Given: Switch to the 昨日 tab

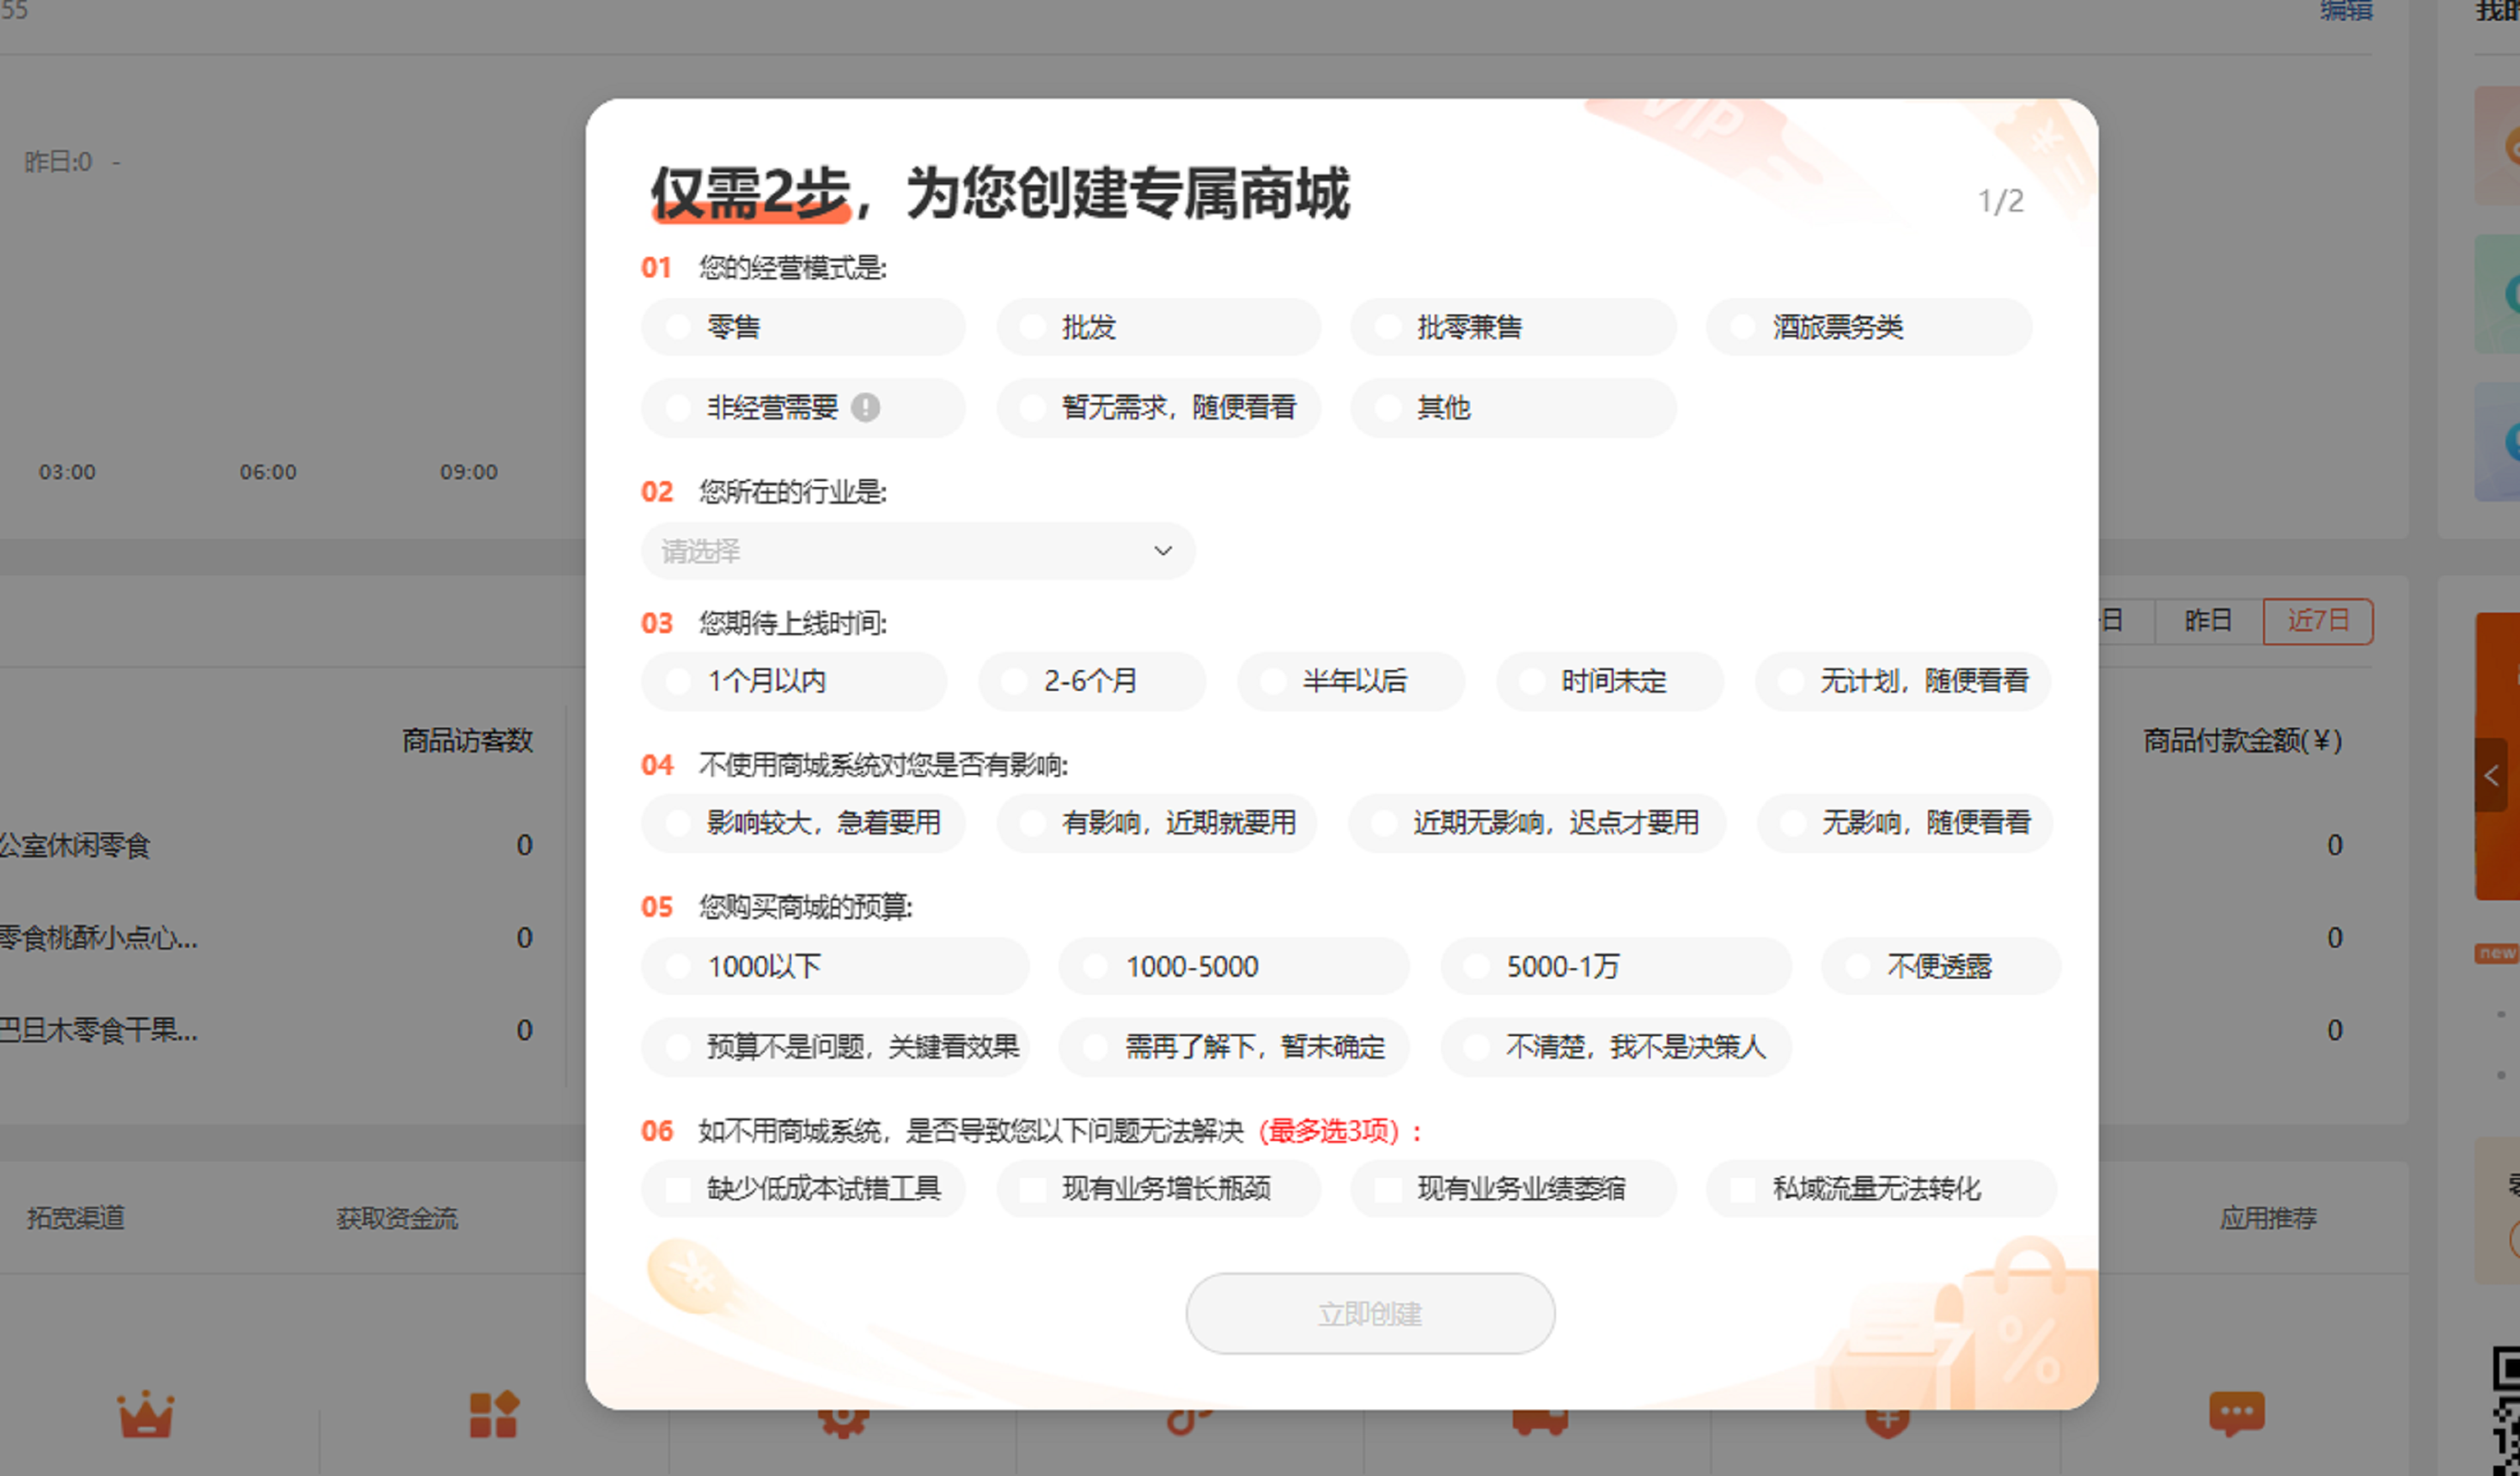Looking at the screenshot, I should (x=2208, y=621).
